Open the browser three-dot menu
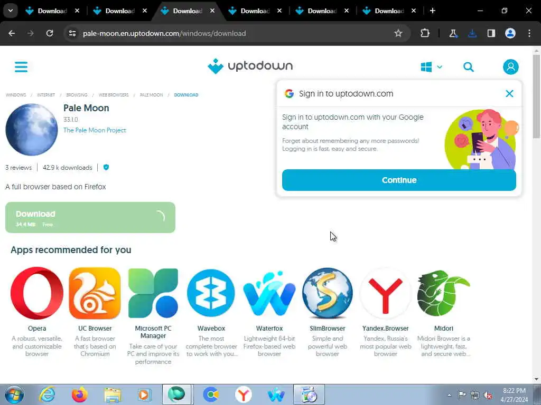This screenshot has height=405, width=541. (x=529, y=33)
